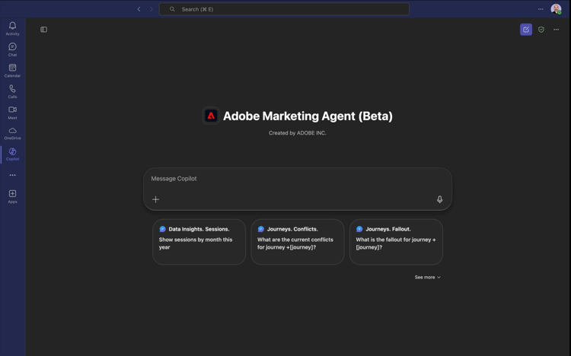Navigate back with left arrow

(x=139, y=9)
